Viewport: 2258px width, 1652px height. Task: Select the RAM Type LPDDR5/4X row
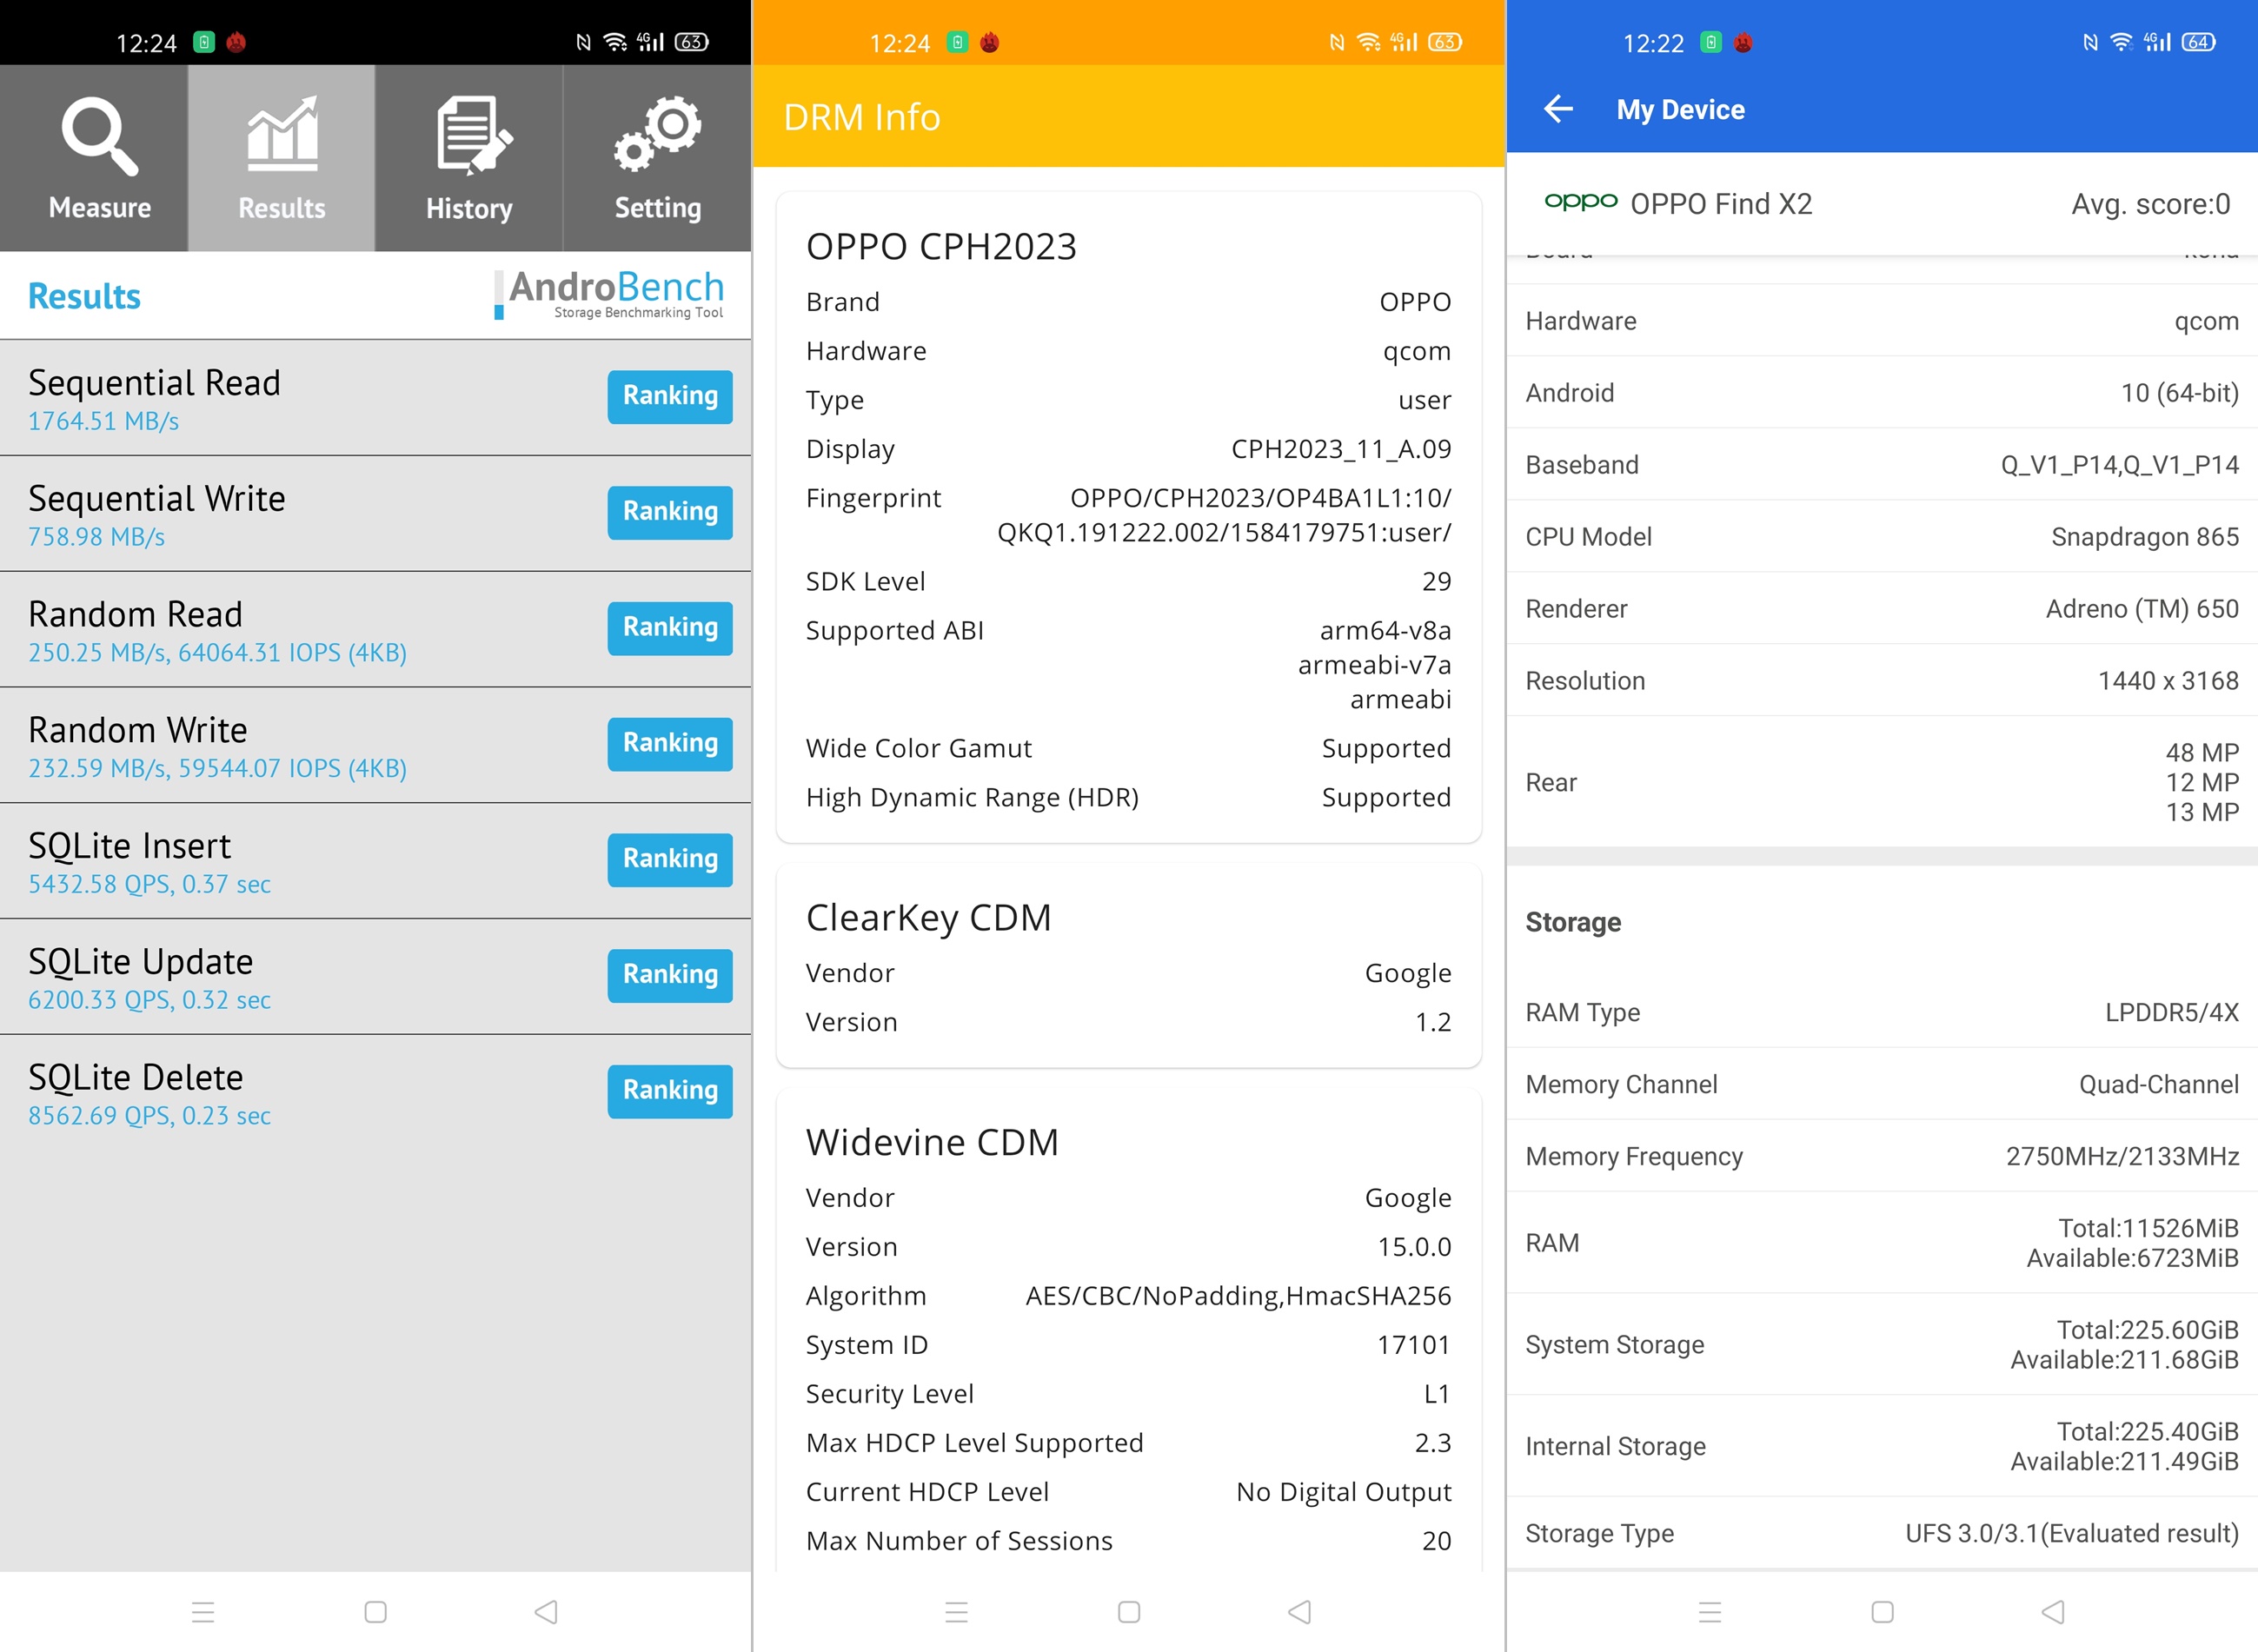coord(1882,1013)
